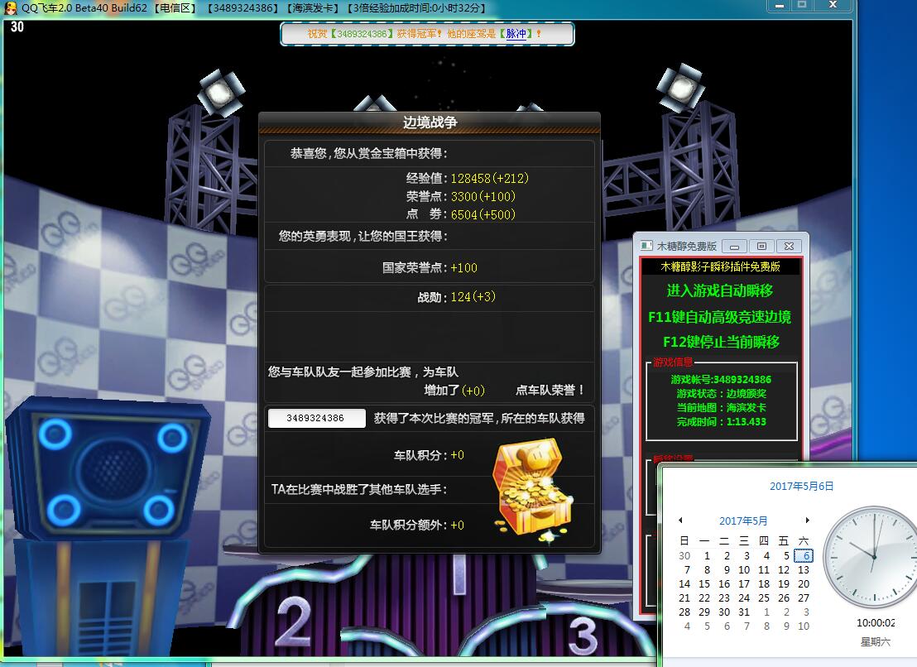Image resolution: width=917 pixels, height=667 pixels.
Task: Select May 24 in the calendar
Action: tap(744, 598)
